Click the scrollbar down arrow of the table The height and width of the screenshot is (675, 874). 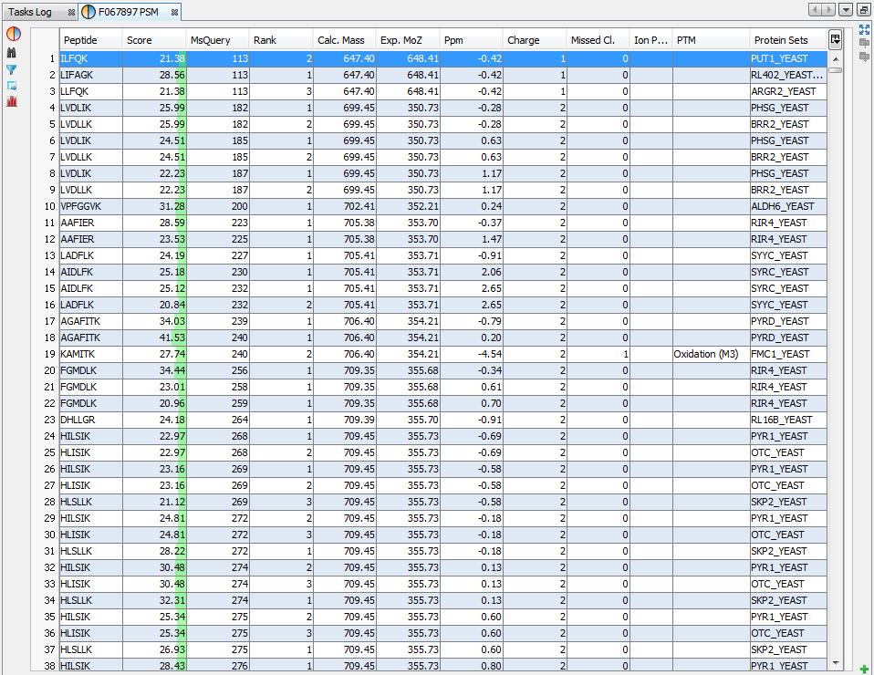(835, 662)
